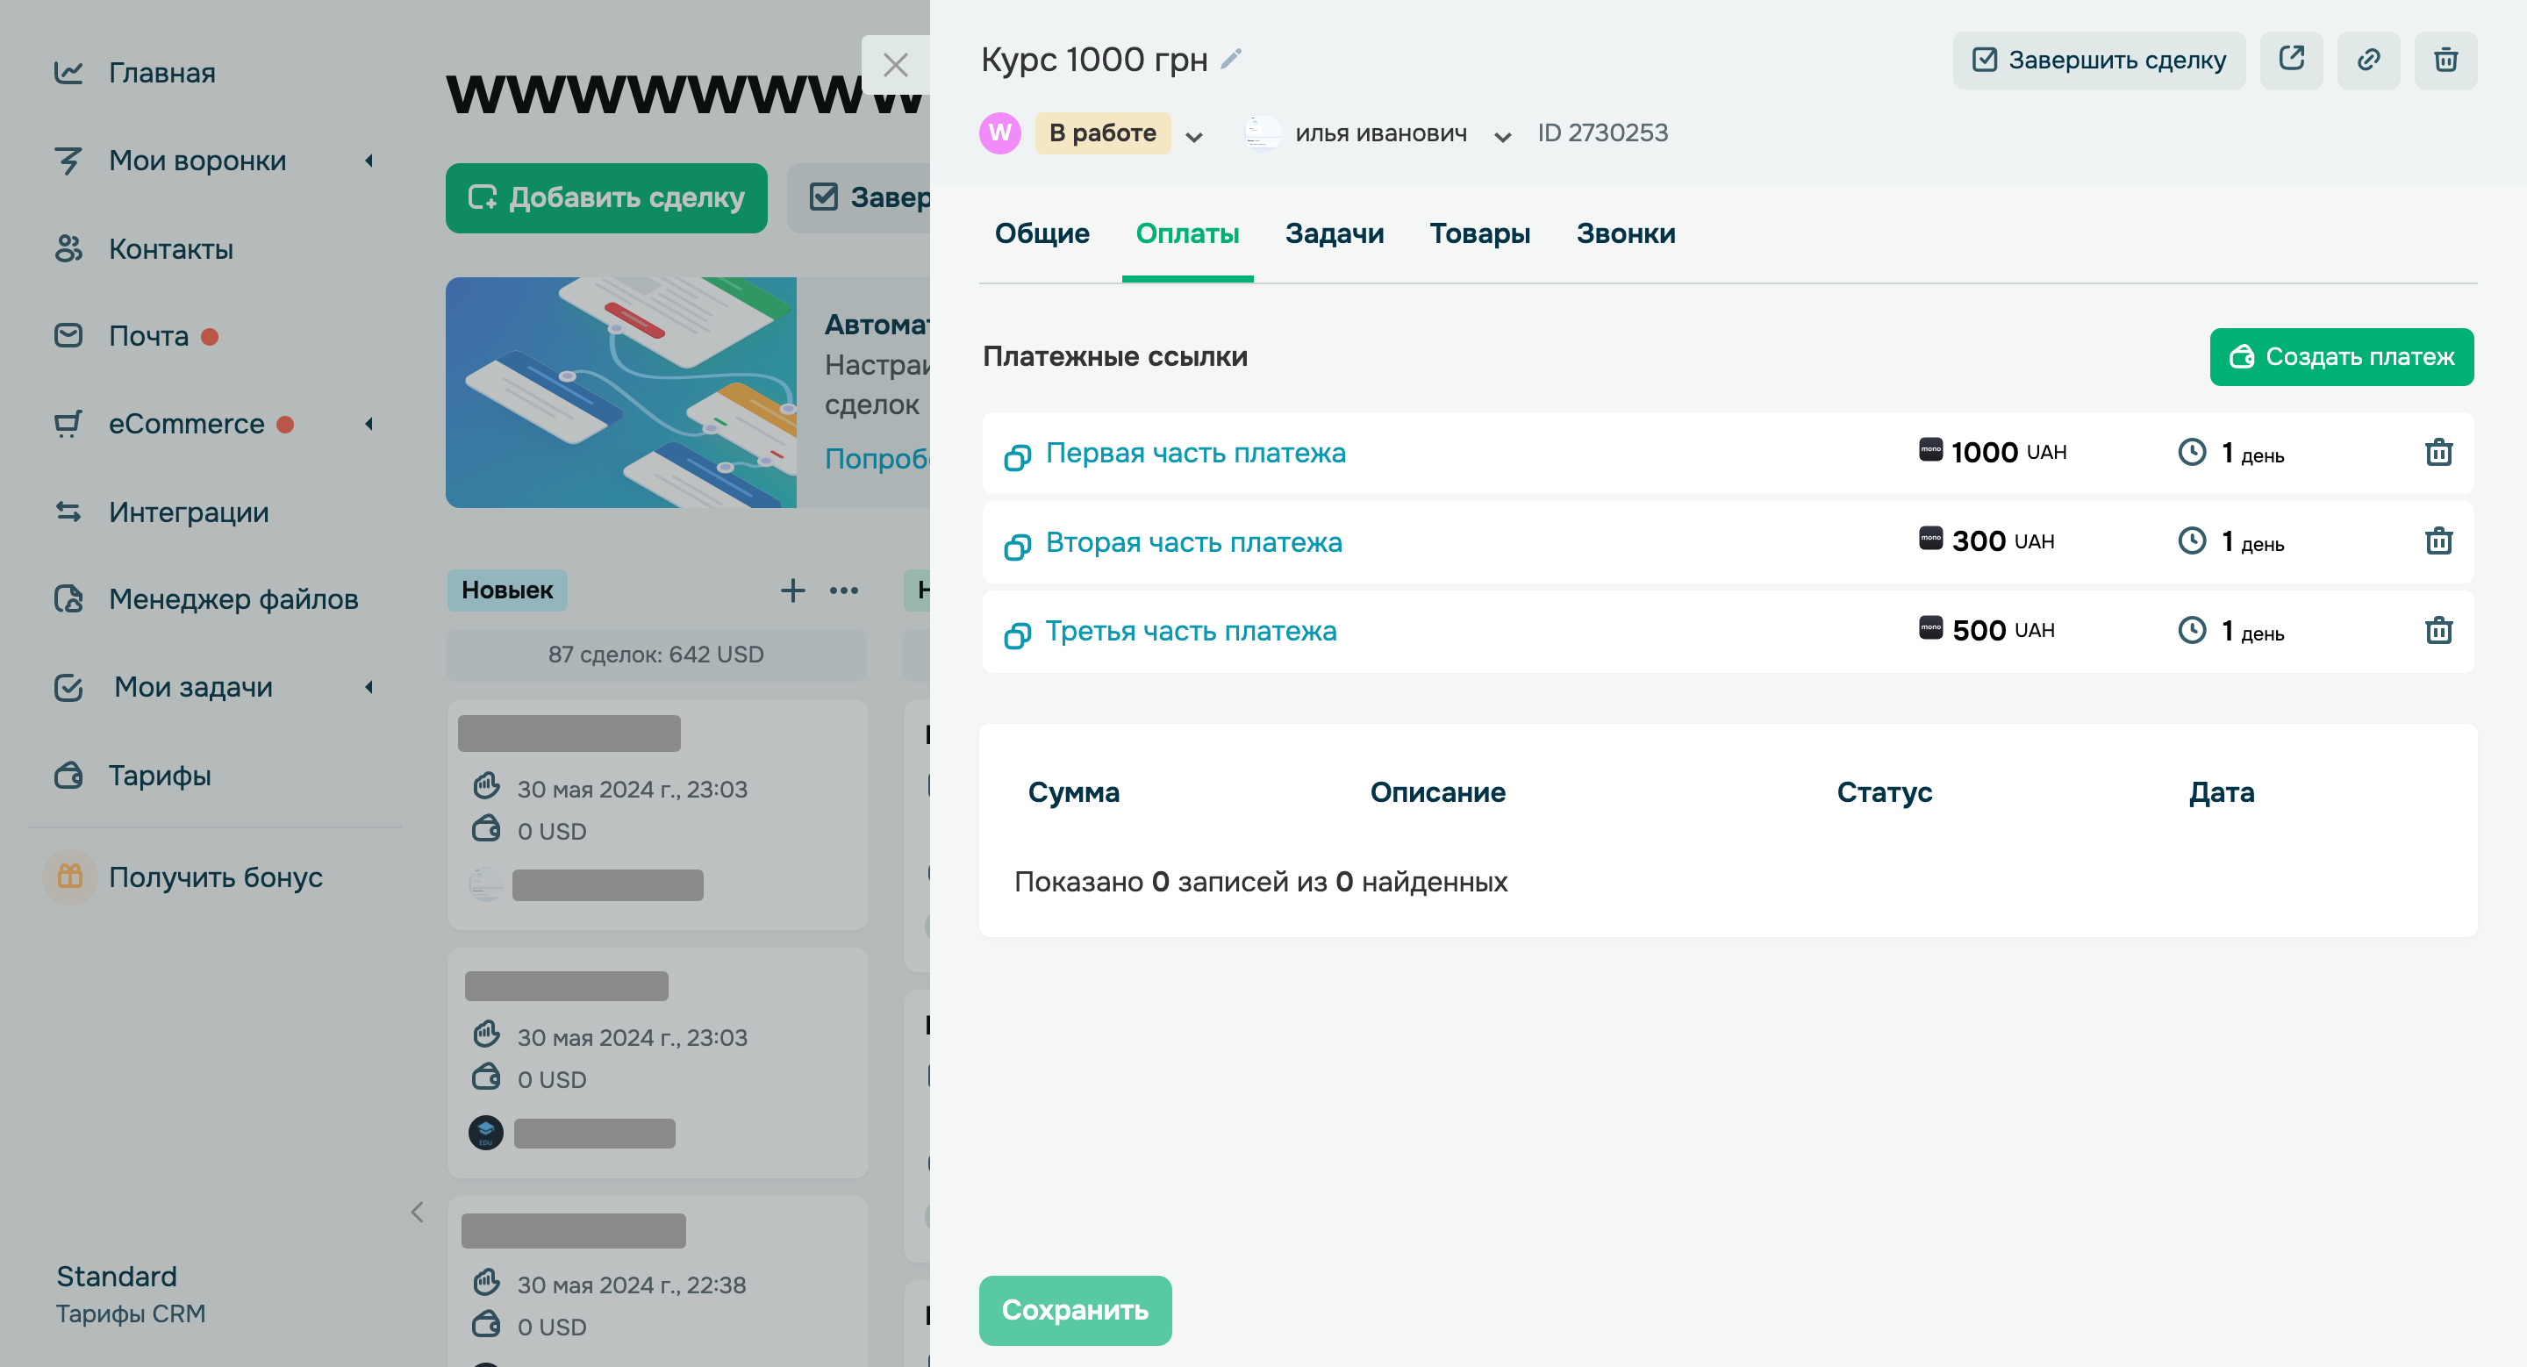Open the Первая часть платежа payment link

1195,453
